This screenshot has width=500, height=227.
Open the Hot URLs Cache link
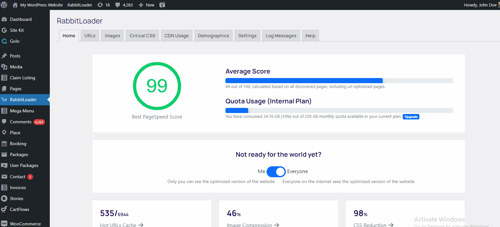click(x=122, y=225)
